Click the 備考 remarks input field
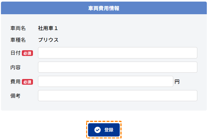Viewport: 210px width, 140px height. click(x=118, y=95)
